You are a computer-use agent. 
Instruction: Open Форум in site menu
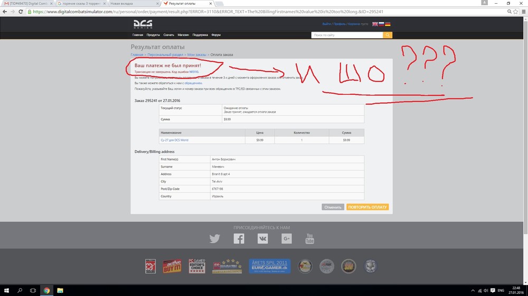pyautogui.click(x=216, y=35)
